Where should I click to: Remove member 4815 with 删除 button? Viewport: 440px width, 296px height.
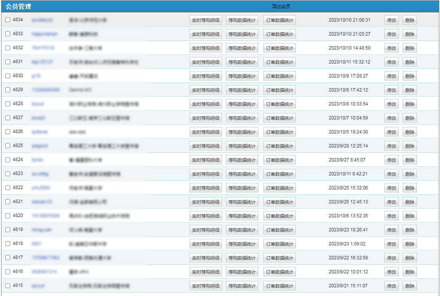pos(410,286)
